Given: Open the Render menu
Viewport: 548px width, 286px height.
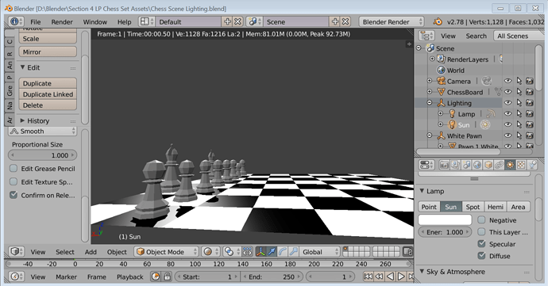Looking at the screenshot, I should tap(62, 21).
